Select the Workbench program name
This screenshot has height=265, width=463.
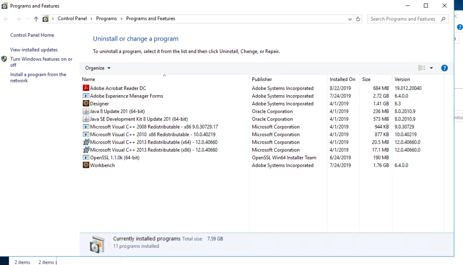103,165
